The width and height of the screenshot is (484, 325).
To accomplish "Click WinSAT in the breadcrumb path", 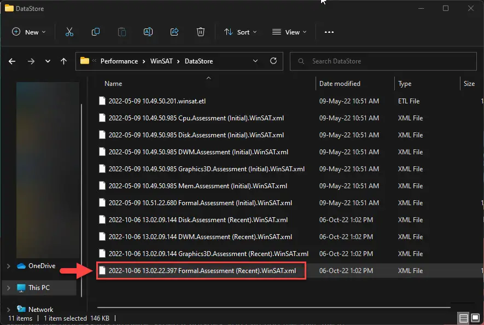I will click(161, 61).
